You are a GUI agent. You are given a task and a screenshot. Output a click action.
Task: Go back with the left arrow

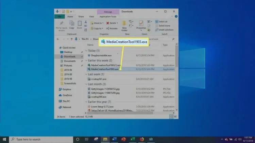click(58, 39)
